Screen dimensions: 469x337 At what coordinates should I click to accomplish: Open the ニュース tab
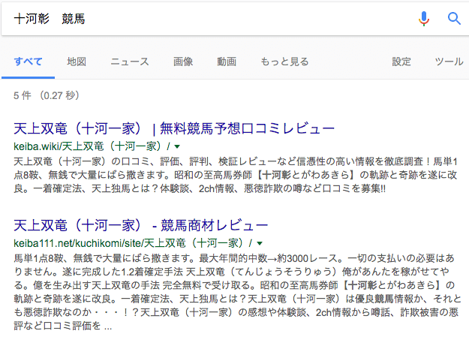[x=130, y=62]
